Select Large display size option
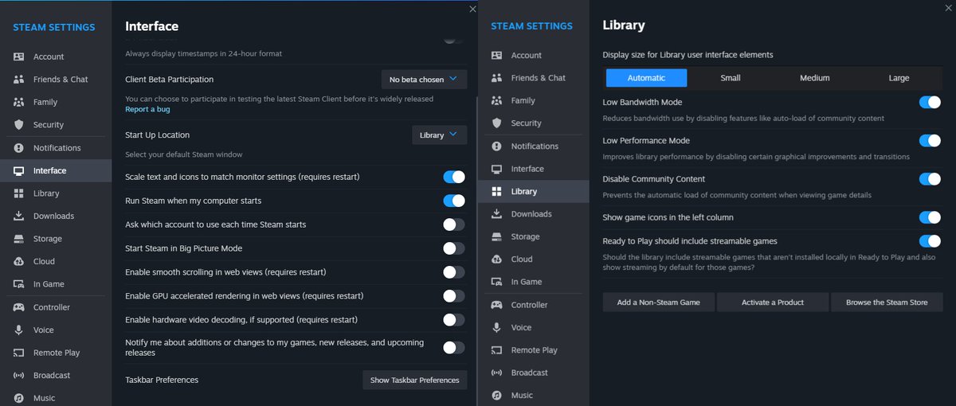The height and width of the screenshot is (406, 956). (899, 78)
